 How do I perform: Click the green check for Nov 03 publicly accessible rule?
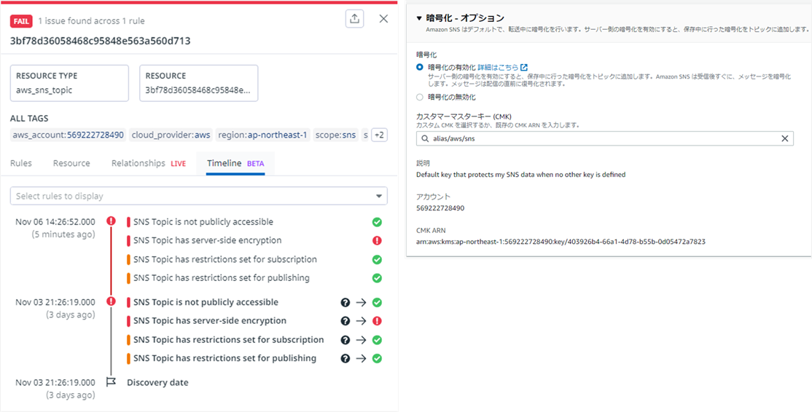[377, 302]
